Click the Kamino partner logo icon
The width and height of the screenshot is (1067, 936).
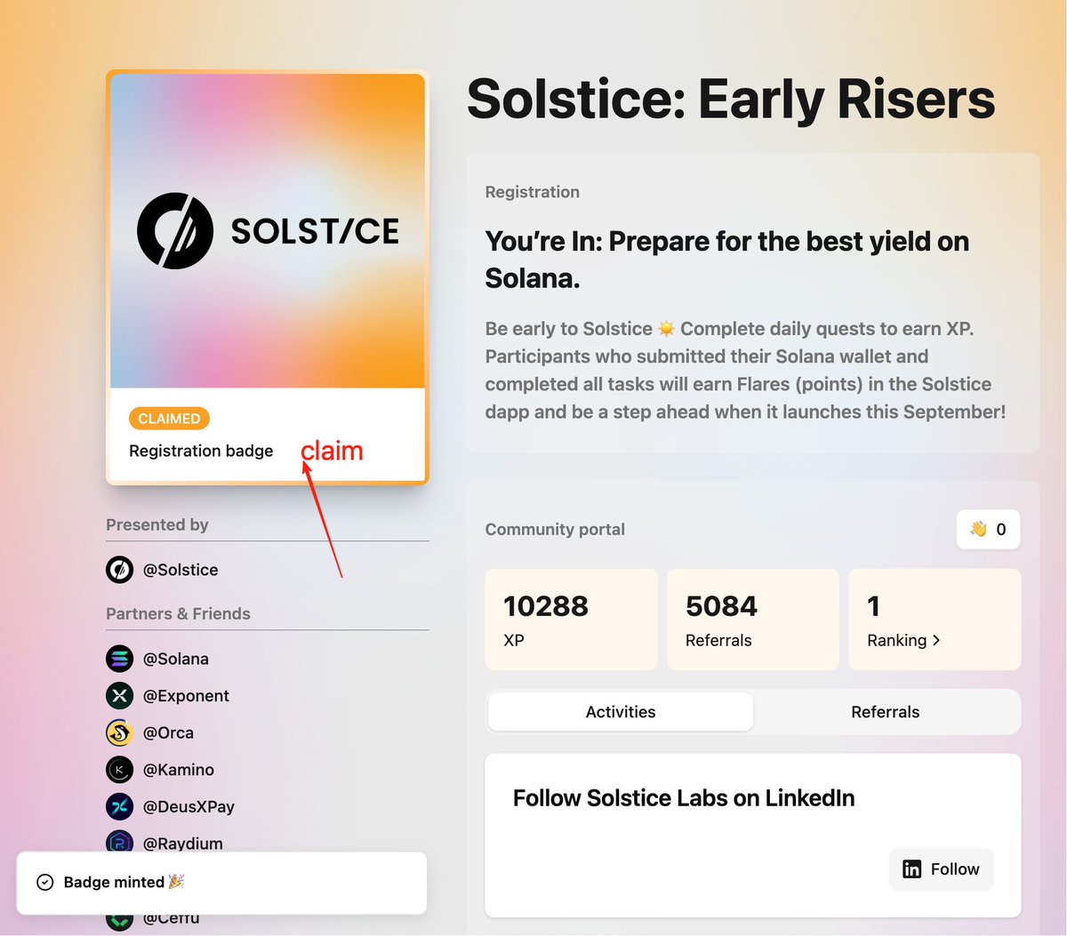point(120,770)
